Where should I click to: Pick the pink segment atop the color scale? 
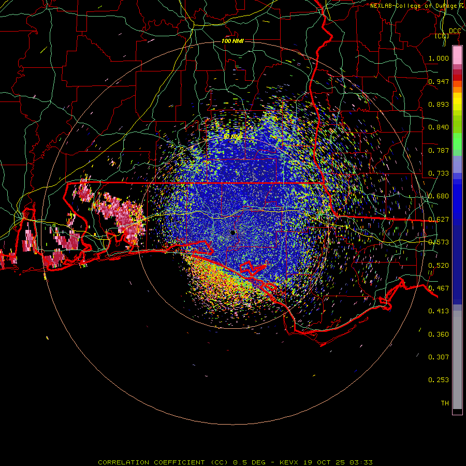[457, 55]
